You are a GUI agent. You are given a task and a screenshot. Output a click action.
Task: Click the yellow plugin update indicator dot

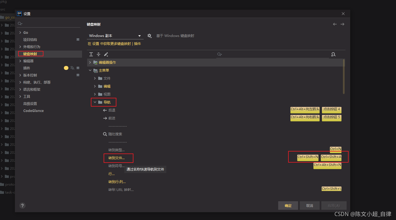coord(66,68)
